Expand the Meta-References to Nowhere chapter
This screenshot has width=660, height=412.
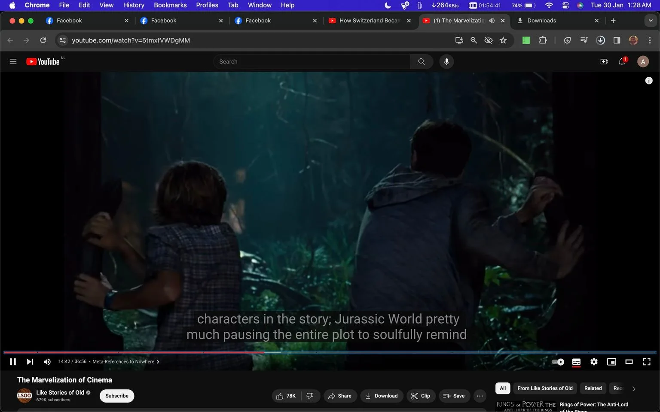coord(126,362)
